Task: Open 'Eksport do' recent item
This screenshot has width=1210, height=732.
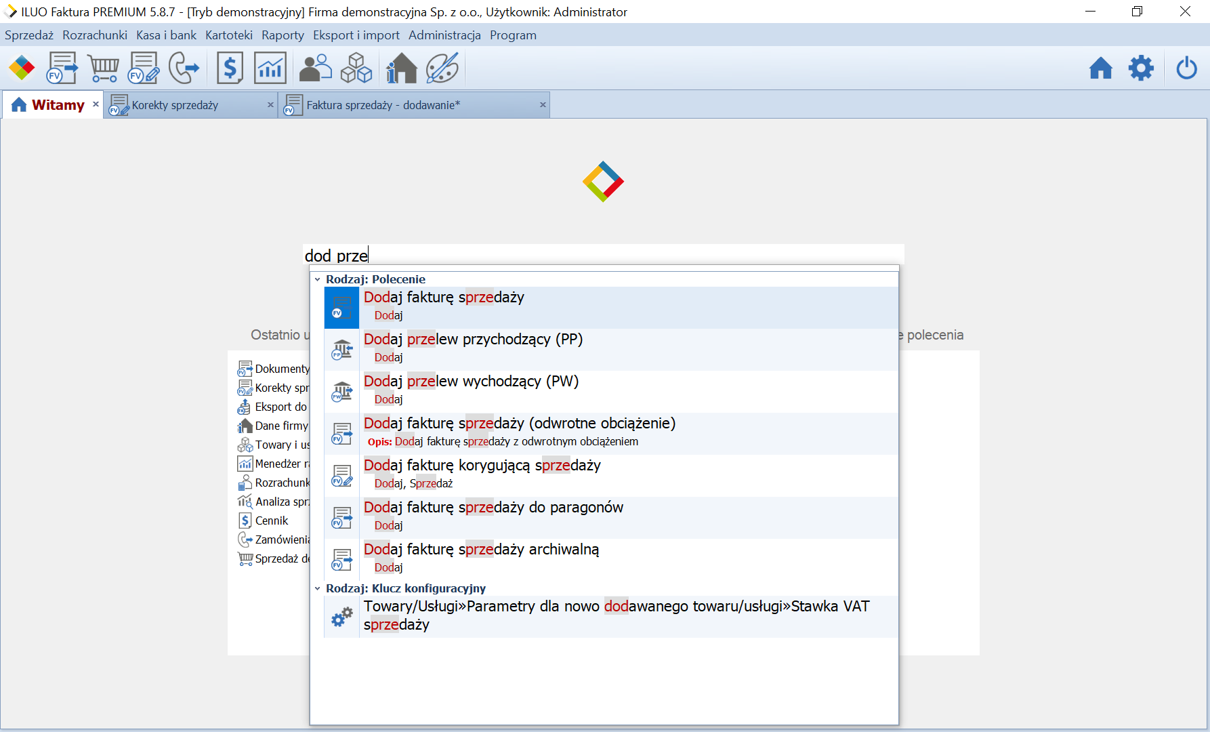Action: 272,407
